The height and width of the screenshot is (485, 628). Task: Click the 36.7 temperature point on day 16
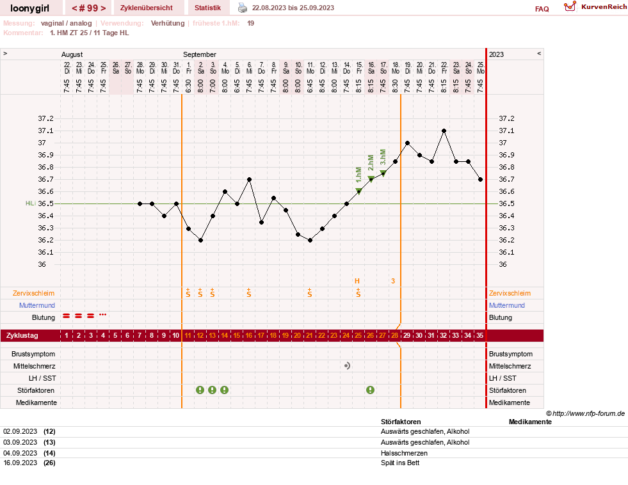[249, 180]
